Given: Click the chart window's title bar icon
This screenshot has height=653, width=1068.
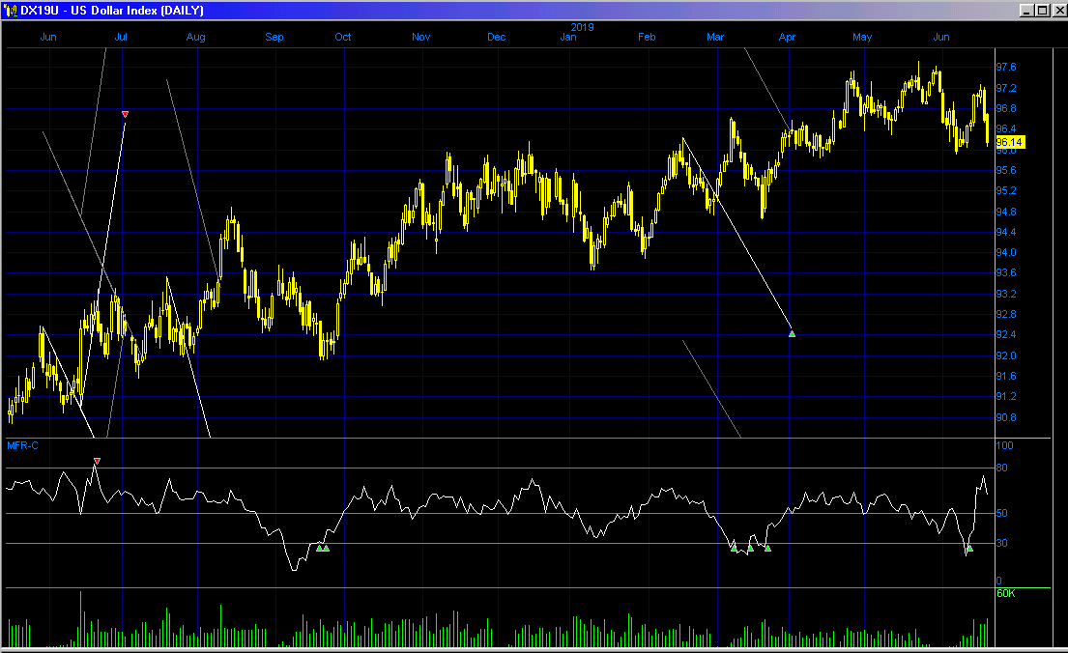Looking at the screenshot, I should pyautogui.click(x=11, y=11).
